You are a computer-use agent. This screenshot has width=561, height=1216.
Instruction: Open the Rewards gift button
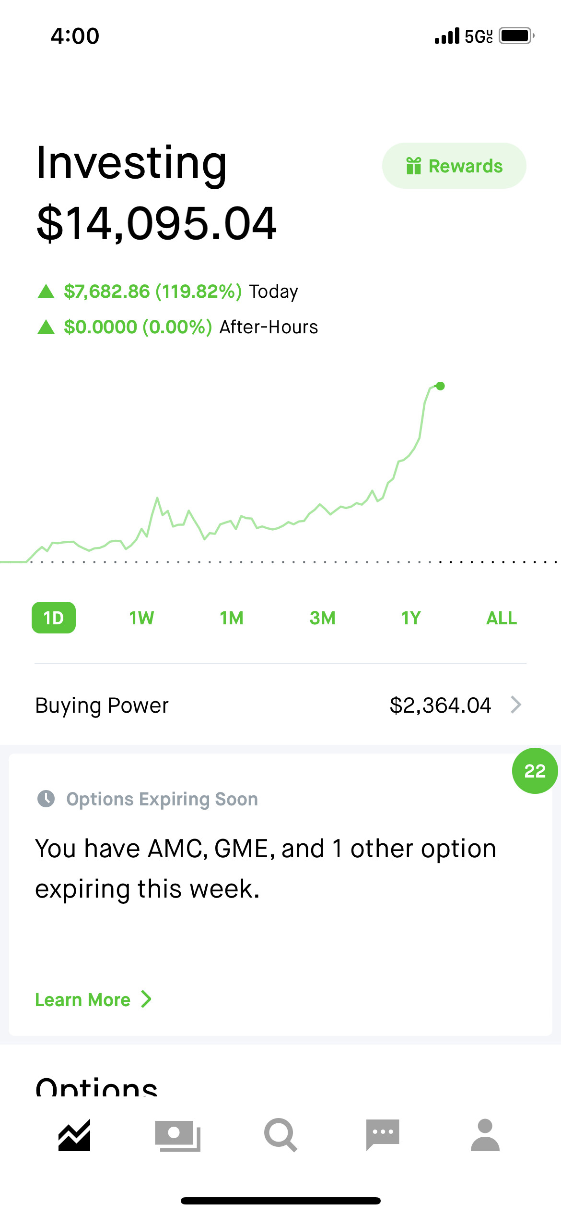pyautogui.click(x=454, y=166)
